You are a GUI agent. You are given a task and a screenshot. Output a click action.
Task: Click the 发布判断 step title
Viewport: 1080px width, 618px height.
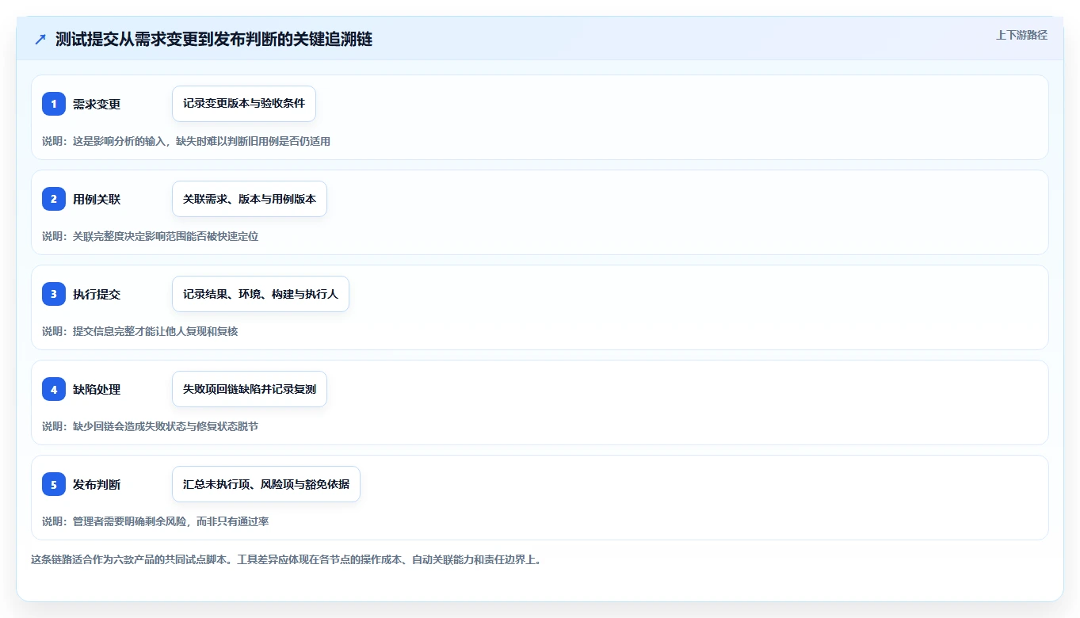click(x=97, y=484)
